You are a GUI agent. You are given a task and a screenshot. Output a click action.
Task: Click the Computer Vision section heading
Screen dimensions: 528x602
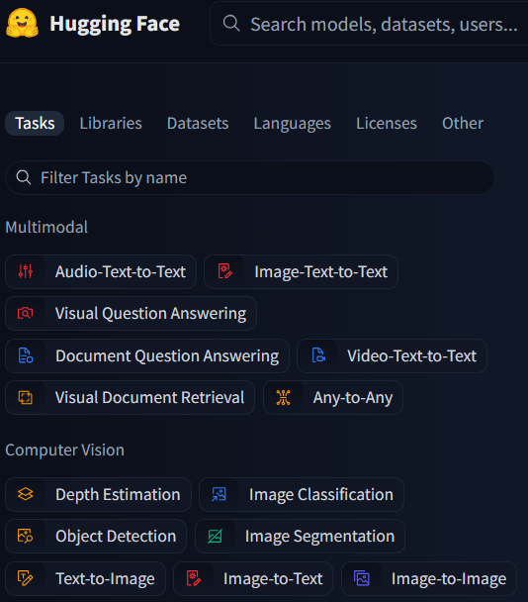click(65, 450)
